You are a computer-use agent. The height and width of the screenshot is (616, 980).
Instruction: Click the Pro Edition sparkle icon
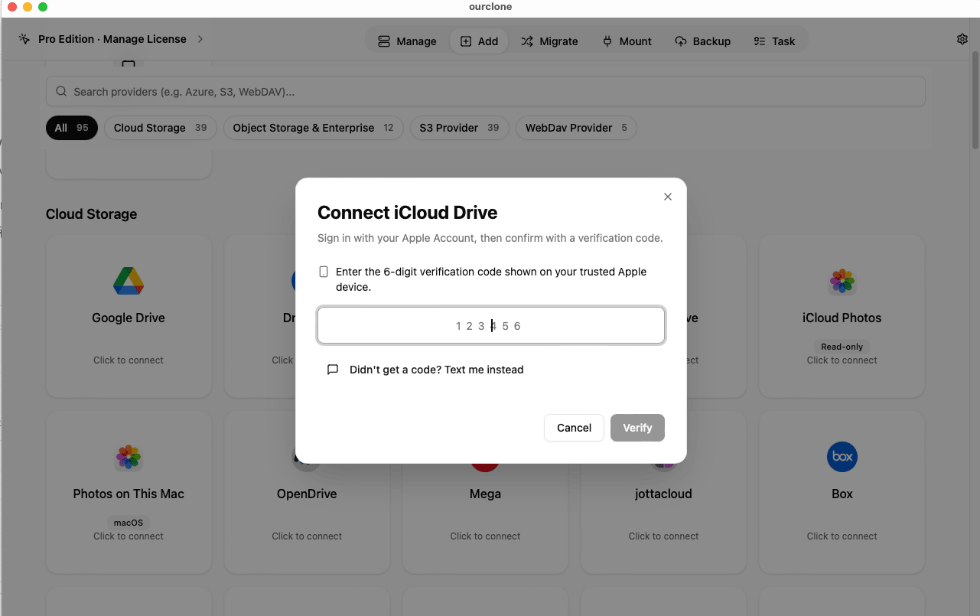coord(24,39)
